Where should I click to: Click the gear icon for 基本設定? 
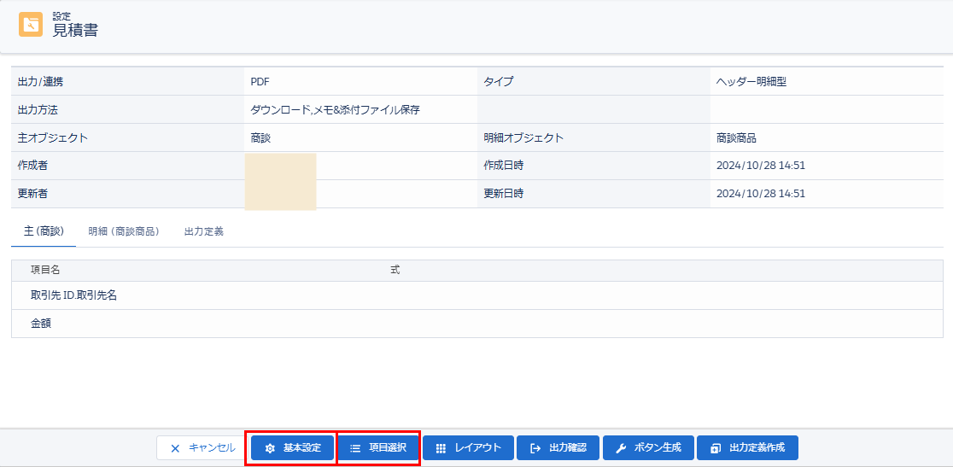(x=270, y=448)
